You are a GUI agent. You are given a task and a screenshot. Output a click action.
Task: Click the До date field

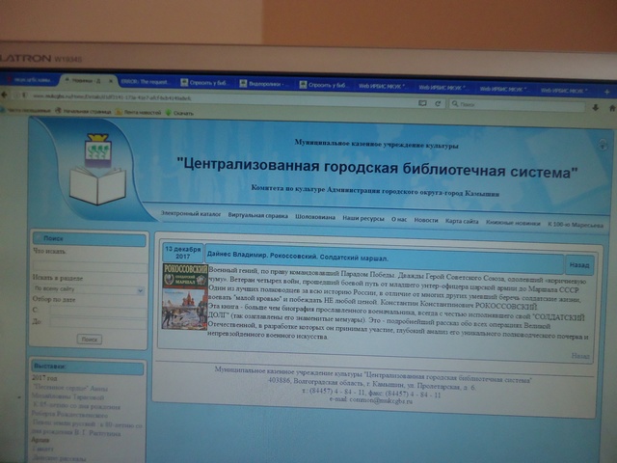[98, 323]
